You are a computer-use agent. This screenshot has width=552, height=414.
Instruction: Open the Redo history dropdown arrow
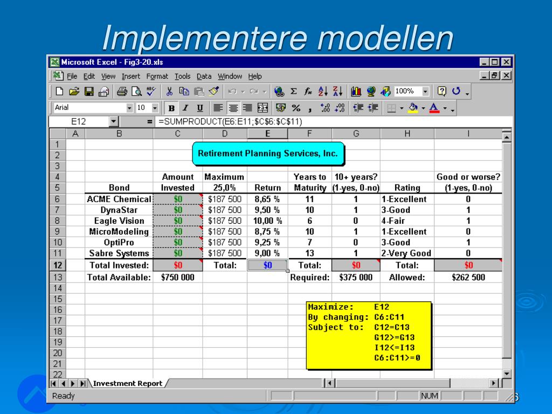point(264,92)
